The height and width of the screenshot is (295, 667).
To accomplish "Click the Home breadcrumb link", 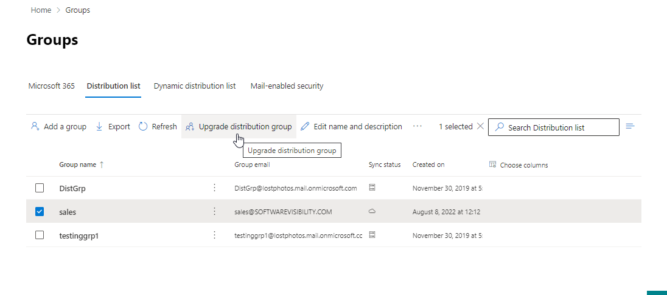I will click(x=41, y=10).
